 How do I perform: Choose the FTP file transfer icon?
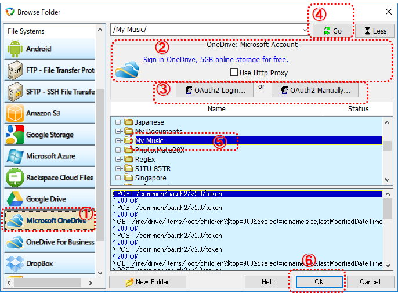pyautogui.click(x=15, y=70)
